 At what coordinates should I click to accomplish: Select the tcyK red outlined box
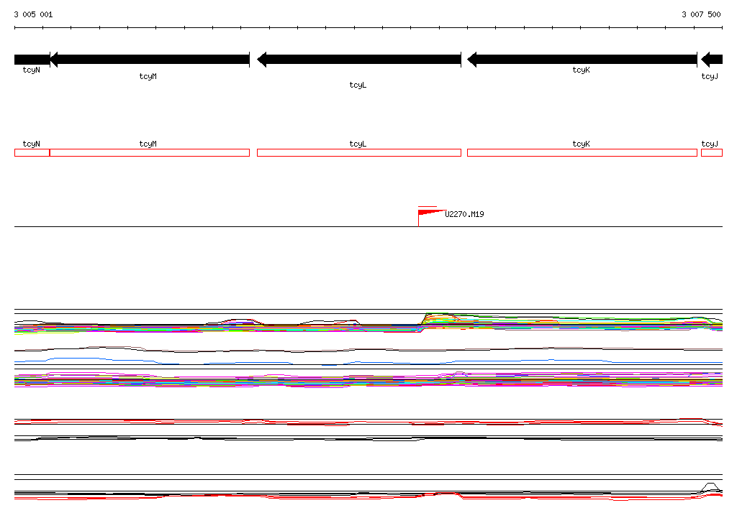pos(582,152)
